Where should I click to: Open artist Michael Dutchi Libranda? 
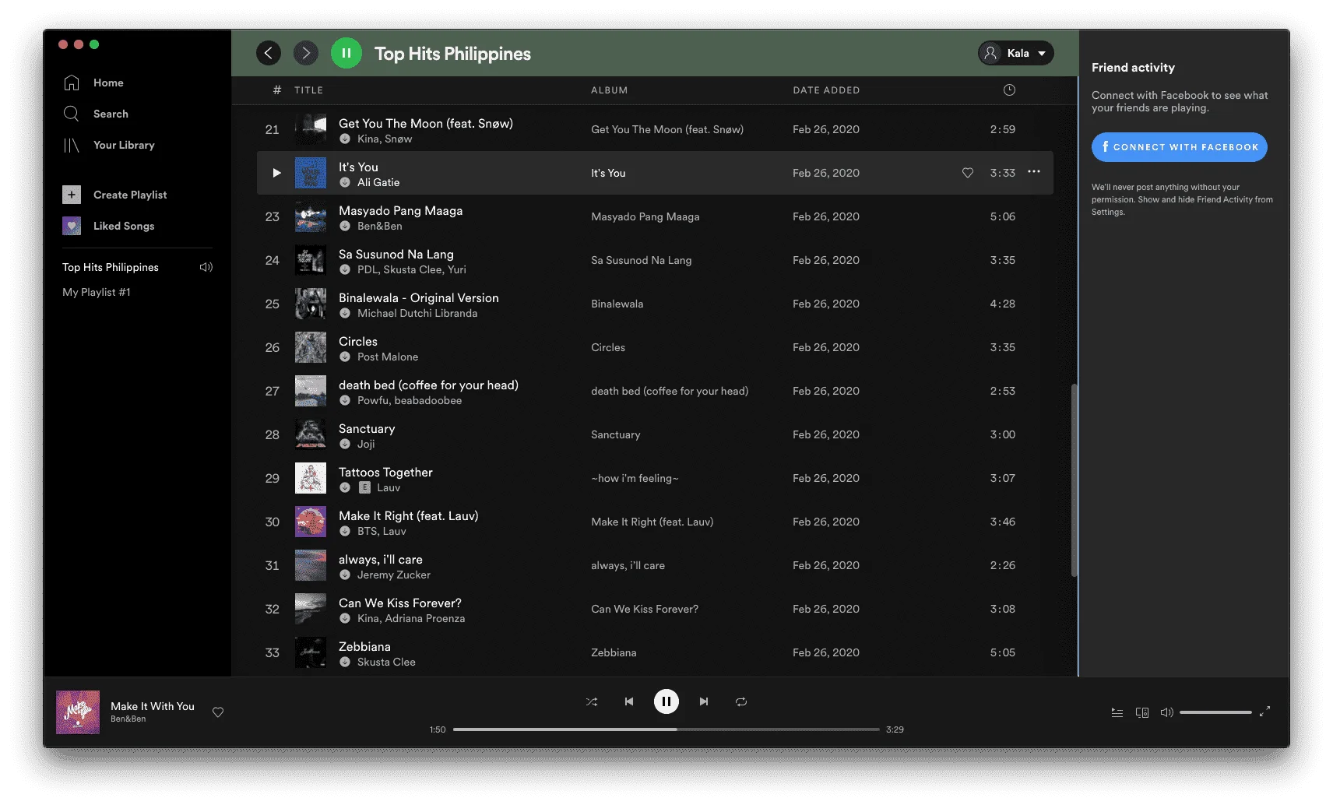[x=417, y=313]
